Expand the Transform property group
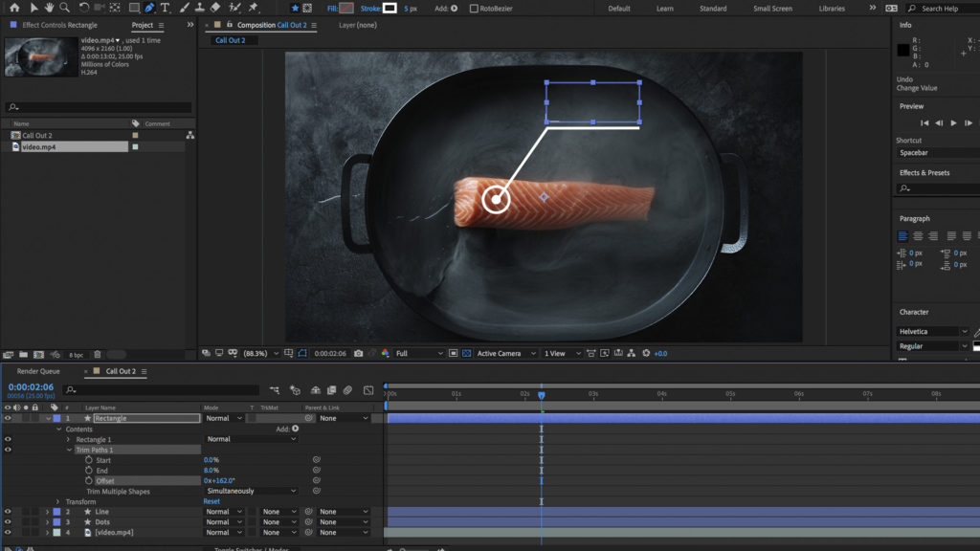This screenshot has height=551, width=980. [57, 501]
